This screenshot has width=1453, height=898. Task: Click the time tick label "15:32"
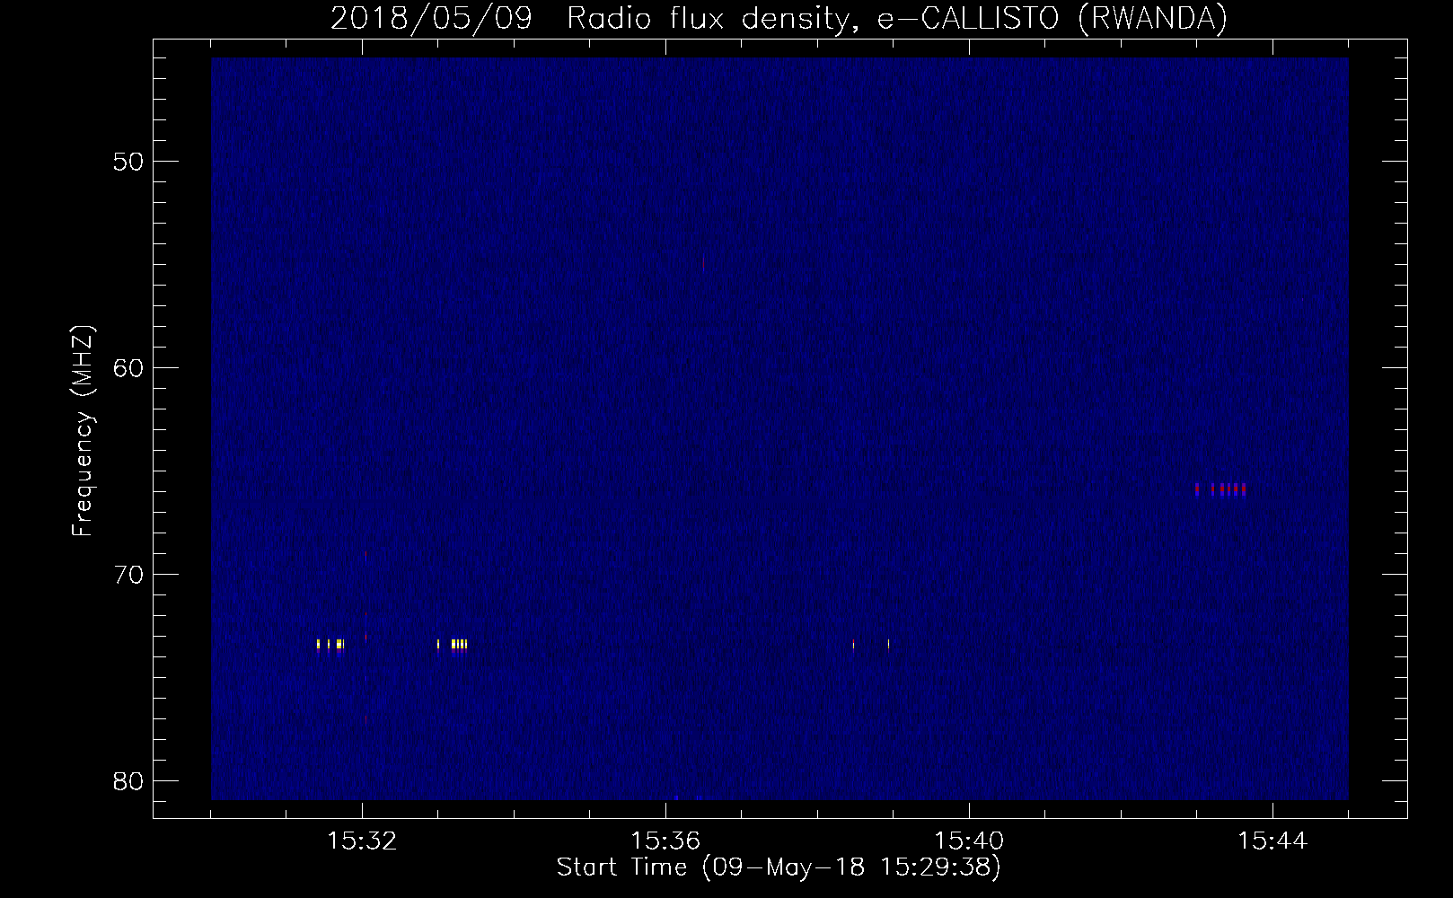(x=362, y=841)
